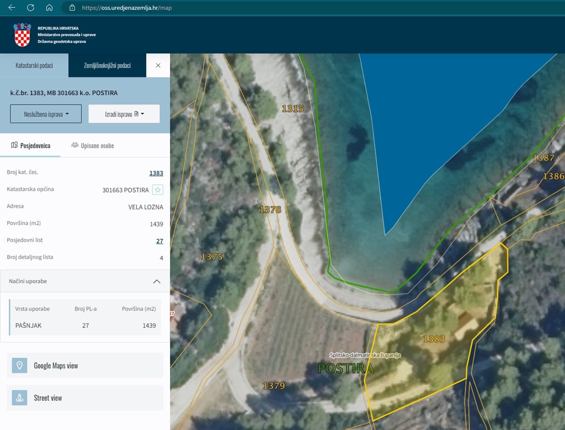Viewport: 565px width, 430px height.
Task: Switch to Zemljišnoknjižni podaci tab
Action: click(x=107, y=65)
